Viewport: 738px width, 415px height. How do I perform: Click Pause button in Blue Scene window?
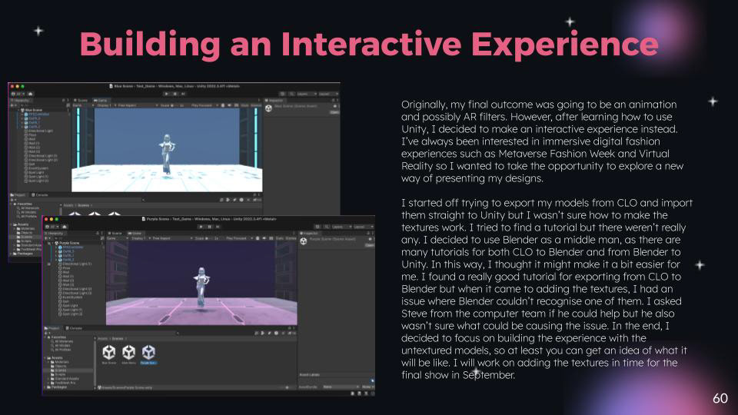point(175,94)
